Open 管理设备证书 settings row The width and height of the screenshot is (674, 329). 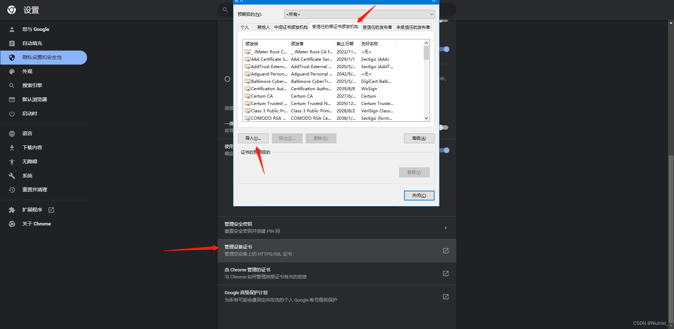click(x=337, y=251)
